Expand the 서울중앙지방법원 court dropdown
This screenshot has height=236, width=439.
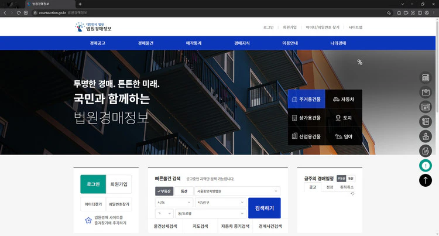(x=237, y=191)
